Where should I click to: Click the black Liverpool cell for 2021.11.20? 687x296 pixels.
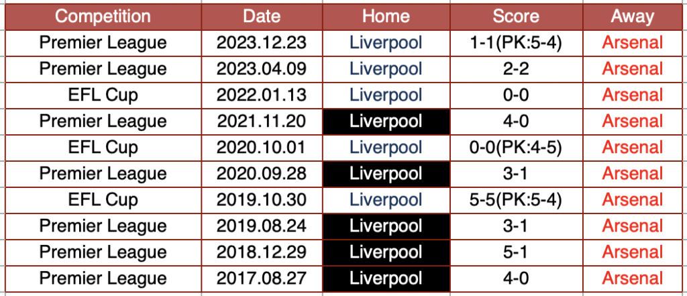386,121
